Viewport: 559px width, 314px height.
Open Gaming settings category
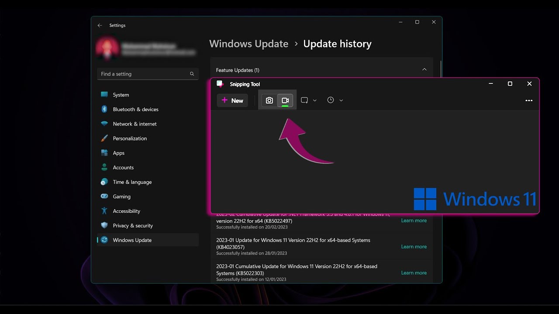[x=148, y=196]
